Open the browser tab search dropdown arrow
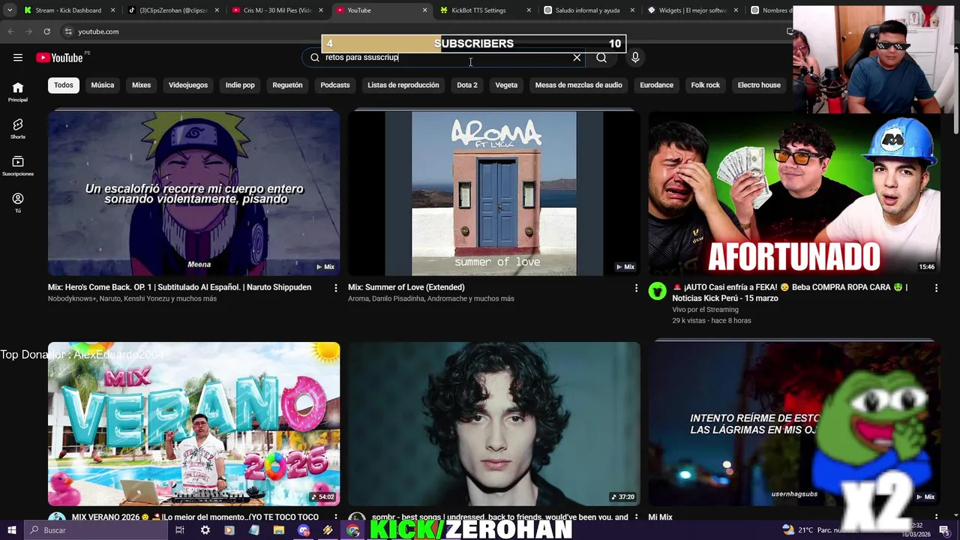This screenshot has height=540, width=960. point(10,10)
